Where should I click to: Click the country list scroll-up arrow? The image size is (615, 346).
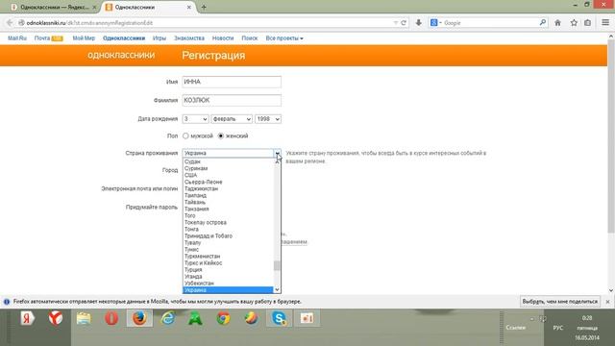click(277, 161)
